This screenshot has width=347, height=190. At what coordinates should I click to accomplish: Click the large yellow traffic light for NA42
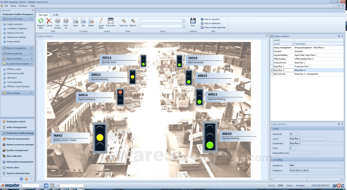100,137
